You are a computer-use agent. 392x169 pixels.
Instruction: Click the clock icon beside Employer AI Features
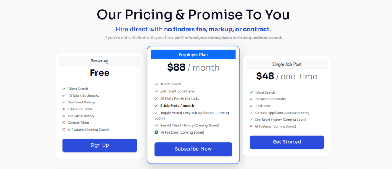coord(156,133)
